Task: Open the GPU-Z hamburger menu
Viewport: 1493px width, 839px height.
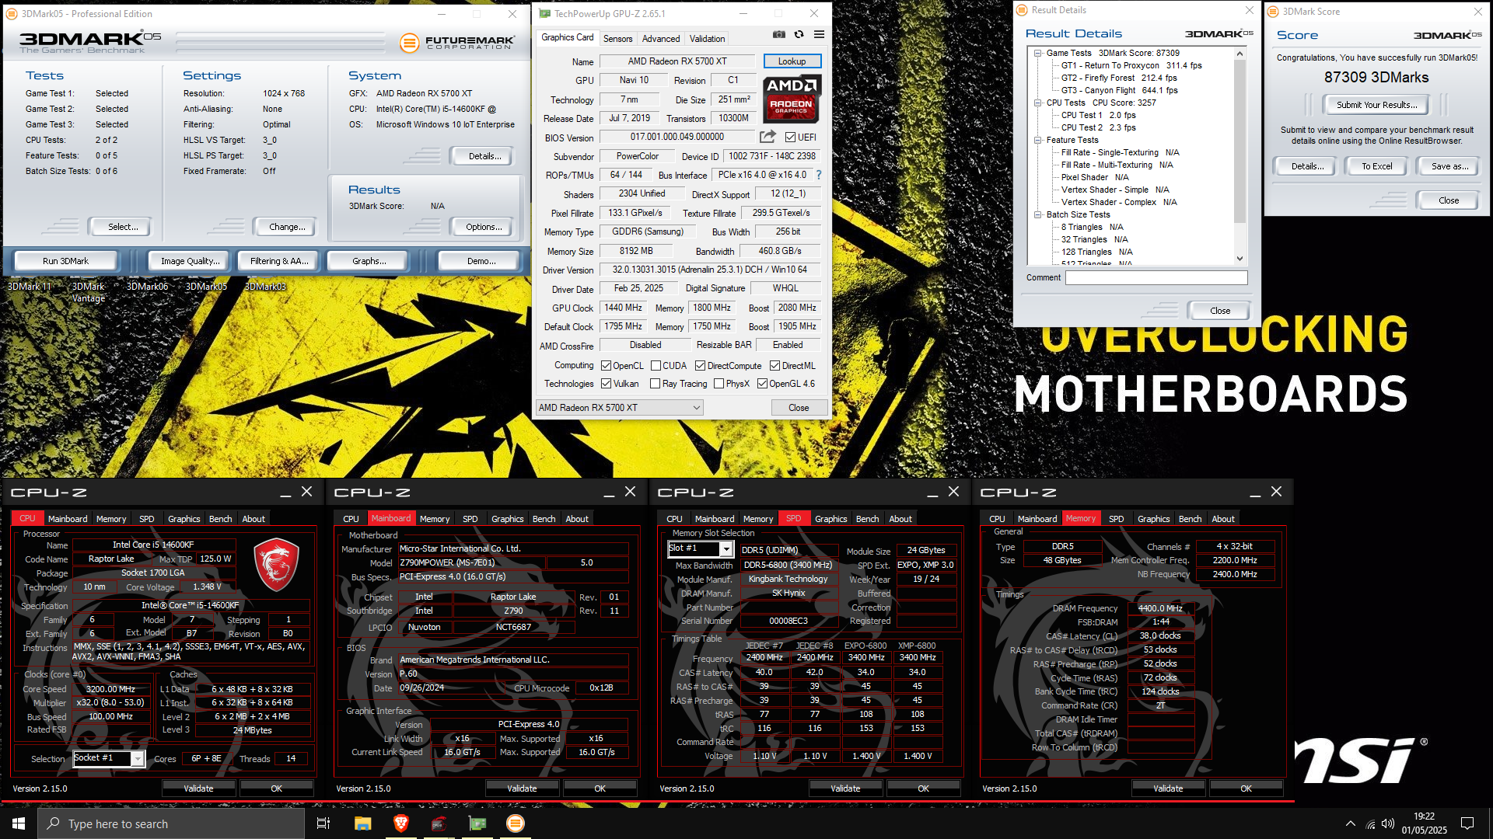Action: point(819,35)
